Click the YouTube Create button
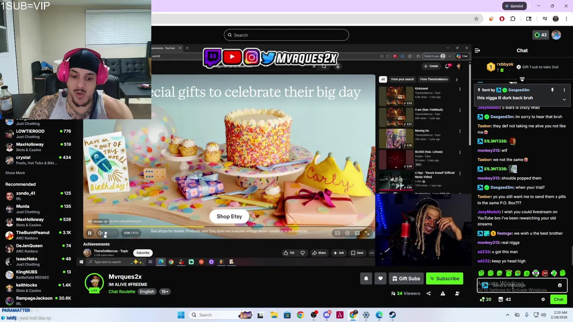Screen dimensions: 573x322 pyautogui.click(x=431, y=66)
